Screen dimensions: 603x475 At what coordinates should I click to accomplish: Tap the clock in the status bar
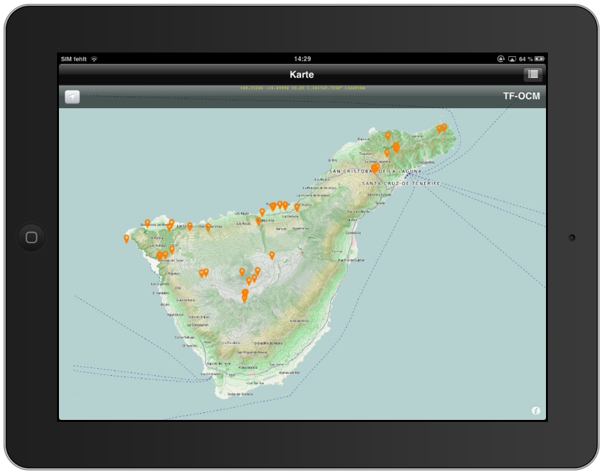point(302,59)
